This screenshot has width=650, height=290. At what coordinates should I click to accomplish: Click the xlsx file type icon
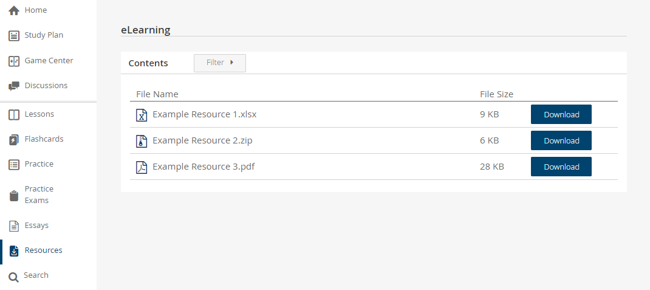[x=142, y=115]
